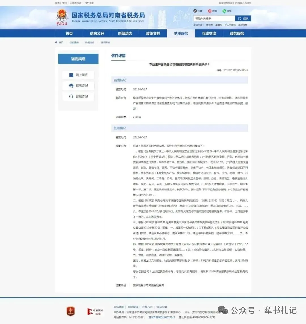This screenshot has width=306, height=324.
Task: Click the 简体 language link
Action: tap(57, 3)
